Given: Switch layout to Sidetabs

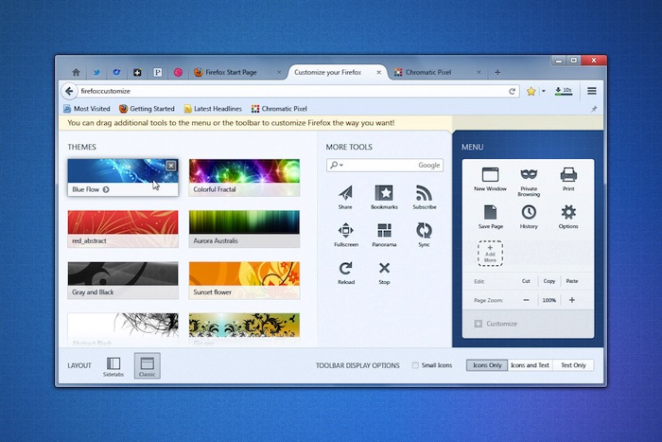Looking at the screenshot, I should [113, 364].
